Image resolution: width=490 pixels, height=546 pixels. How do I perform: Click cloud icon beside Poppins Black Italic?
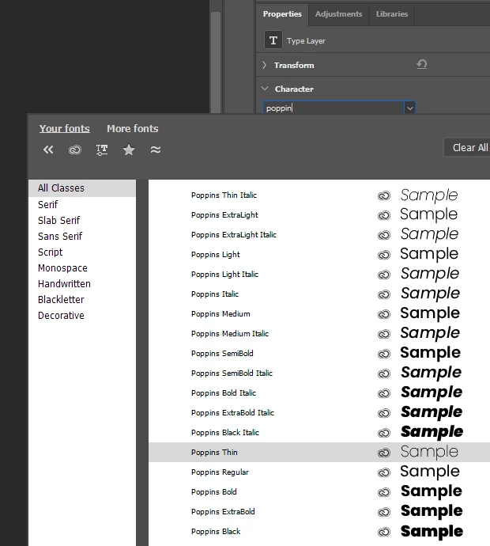384,433
